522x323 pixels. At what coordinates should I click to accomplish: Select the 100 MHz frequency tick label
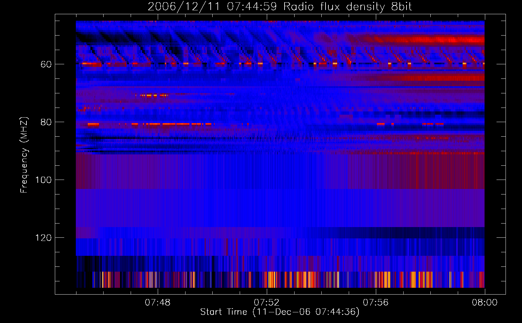point(44,180)
